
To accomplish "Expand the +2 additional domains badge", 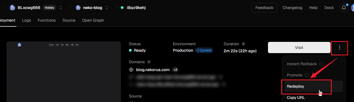I will point(175,70).
